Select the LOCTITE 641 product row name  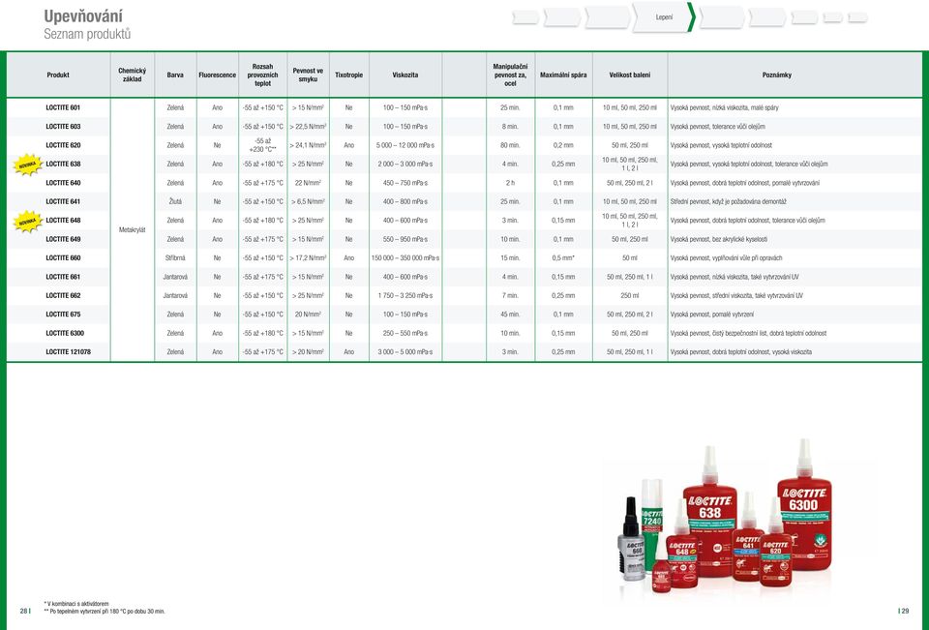63,202
